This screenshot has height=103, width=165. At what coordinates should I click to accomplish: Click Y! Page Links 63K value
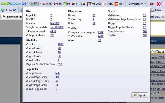coord(57,73)
